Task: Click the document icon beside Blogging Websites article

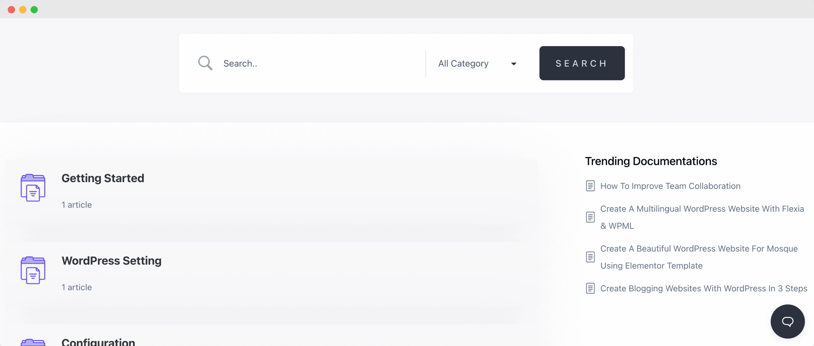Action: coord(590,288)
